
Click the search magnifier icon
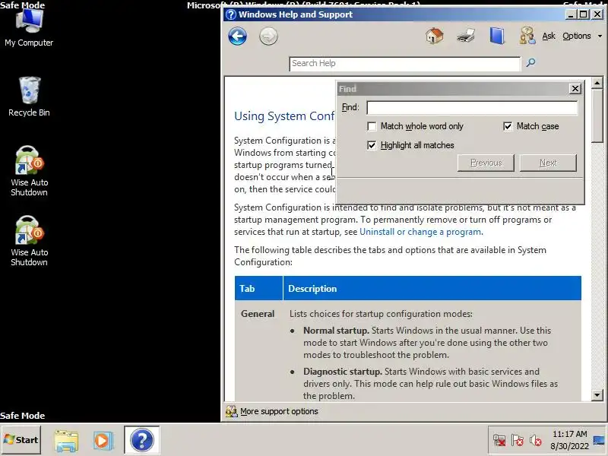click(530, 62)
